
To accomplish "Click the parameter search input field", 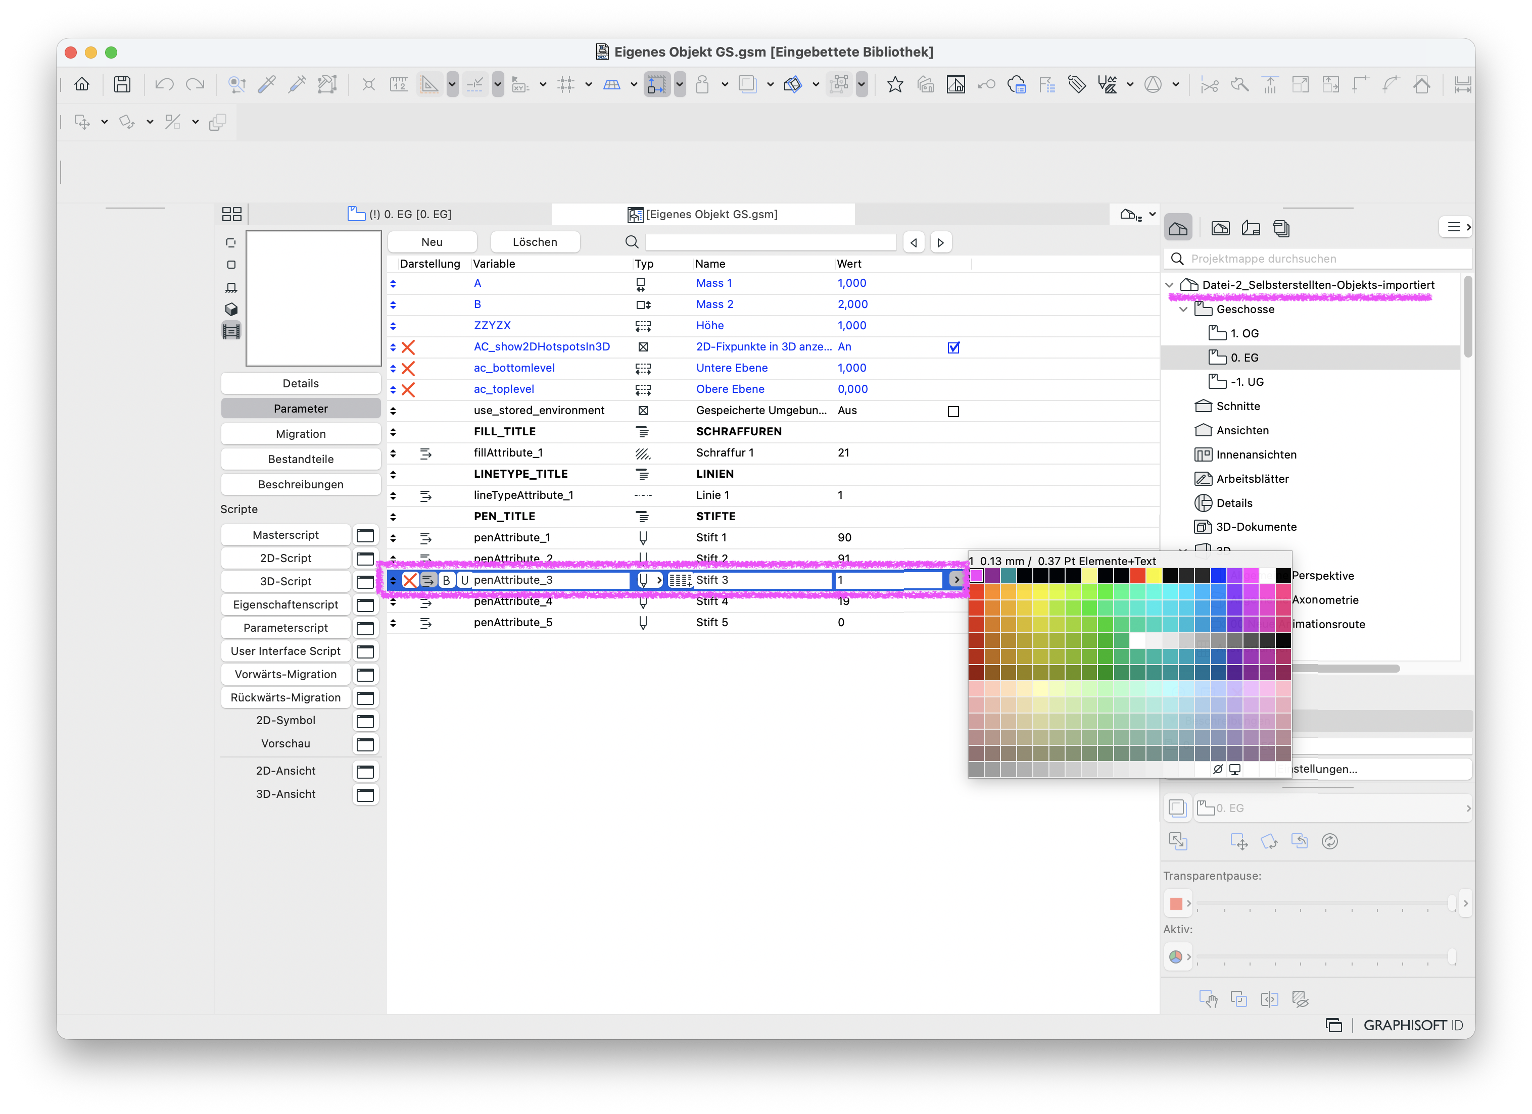I will click(771, 242).
